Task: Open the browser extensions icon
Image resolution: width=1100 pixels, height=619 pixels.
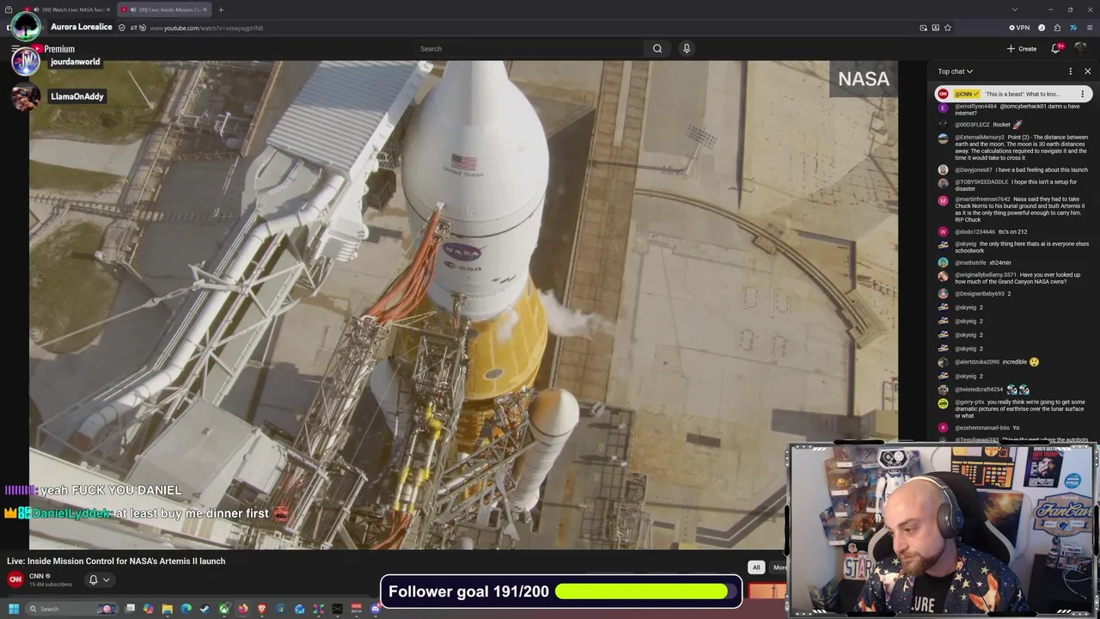Action: [x=1057, y=28]
